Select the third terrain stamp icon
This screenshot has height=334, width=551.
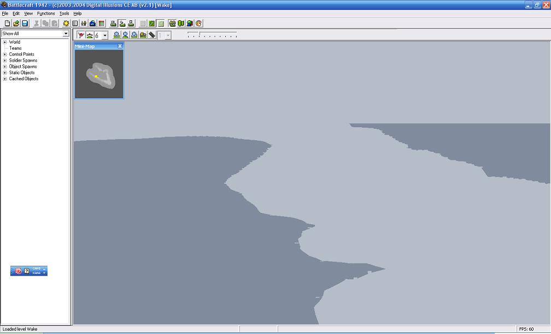point(131,23)
